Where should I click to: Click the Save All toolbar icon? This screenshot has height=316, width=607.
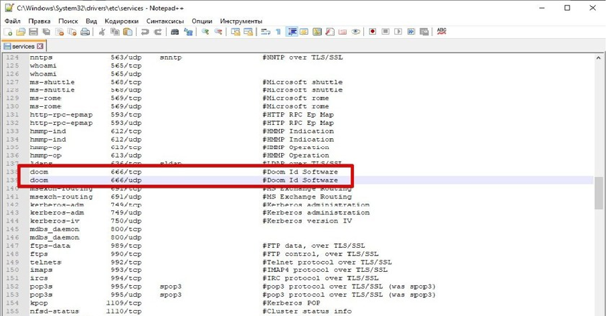tap(46, 32)
